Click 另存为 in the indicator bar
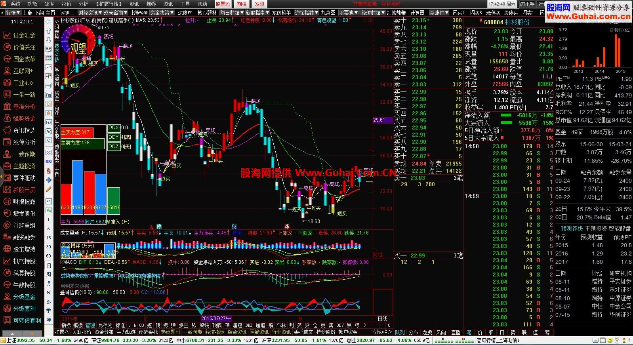 pyautogui.click(x=105, y=325)
